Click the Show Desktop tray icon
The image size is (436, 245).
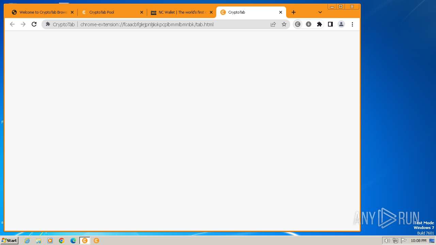(x=432, y=241)
